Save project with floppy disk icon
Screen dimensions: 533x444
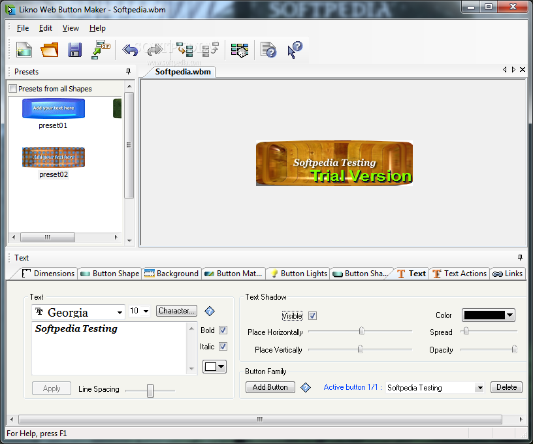74,50
